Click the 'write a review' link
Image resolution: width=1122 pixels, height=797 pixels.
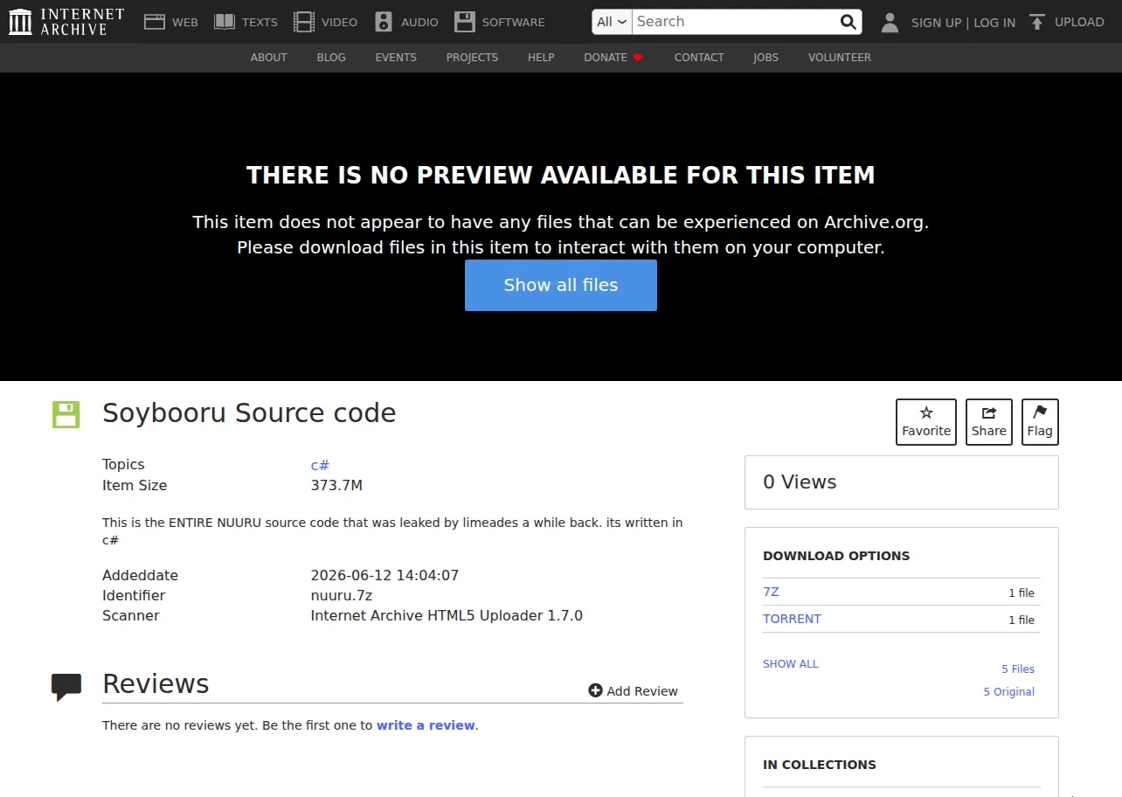[x=426, y=725]
